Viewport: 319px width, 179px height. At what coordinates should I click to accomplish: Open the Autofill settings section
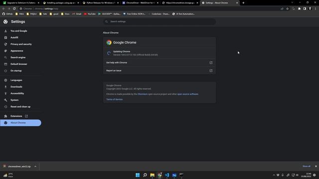click(14, 38)
